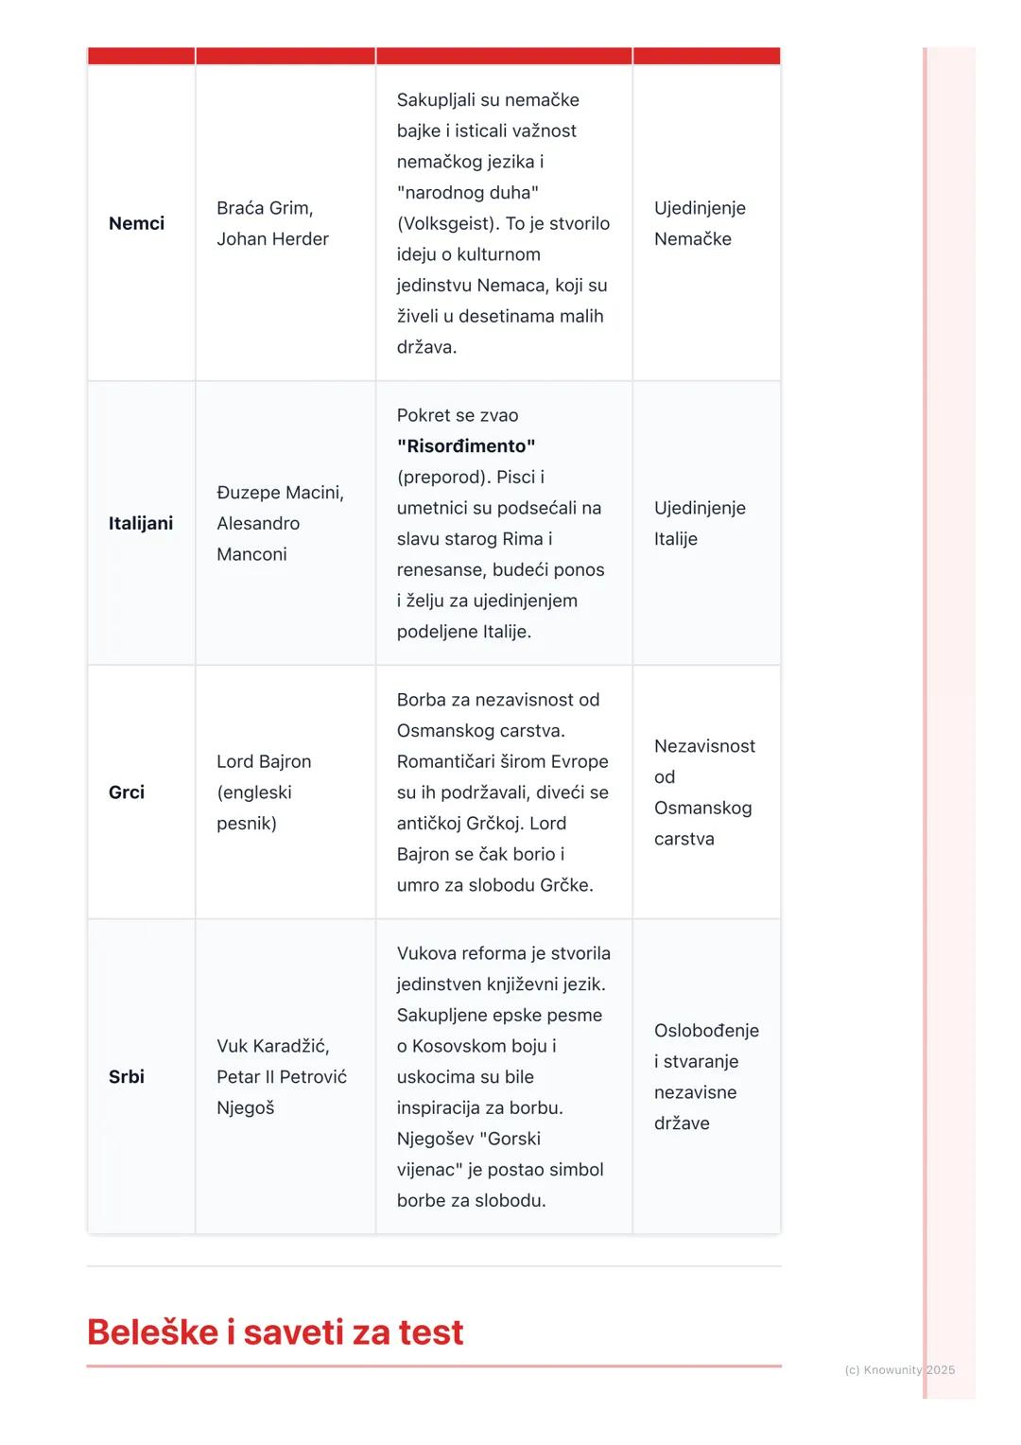This screenshot has width=1021, height=1445.
Task: Click the "Vuk Karadžić, Petar II Petrović Njegoš" cell
Action: pos(282,1076)
